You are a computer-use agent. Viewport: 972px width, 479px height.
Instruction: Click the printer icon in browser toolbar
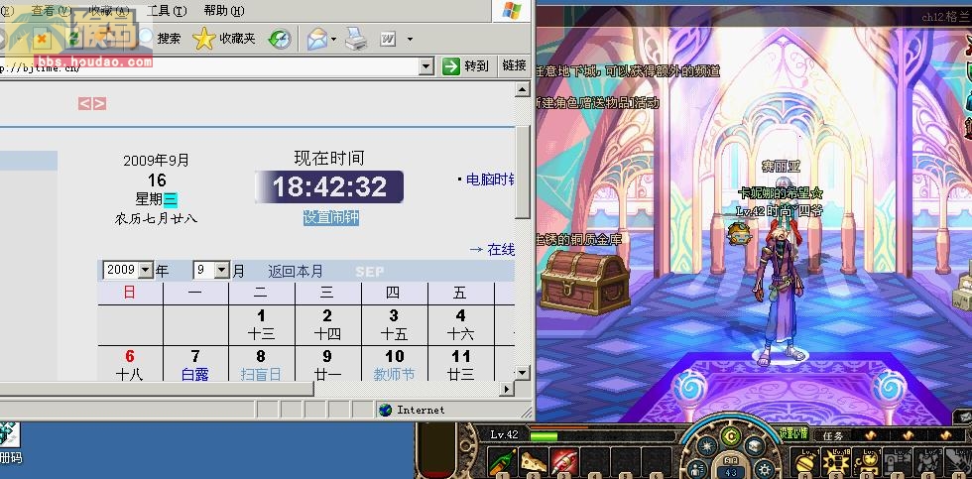[x=356, y=39]
